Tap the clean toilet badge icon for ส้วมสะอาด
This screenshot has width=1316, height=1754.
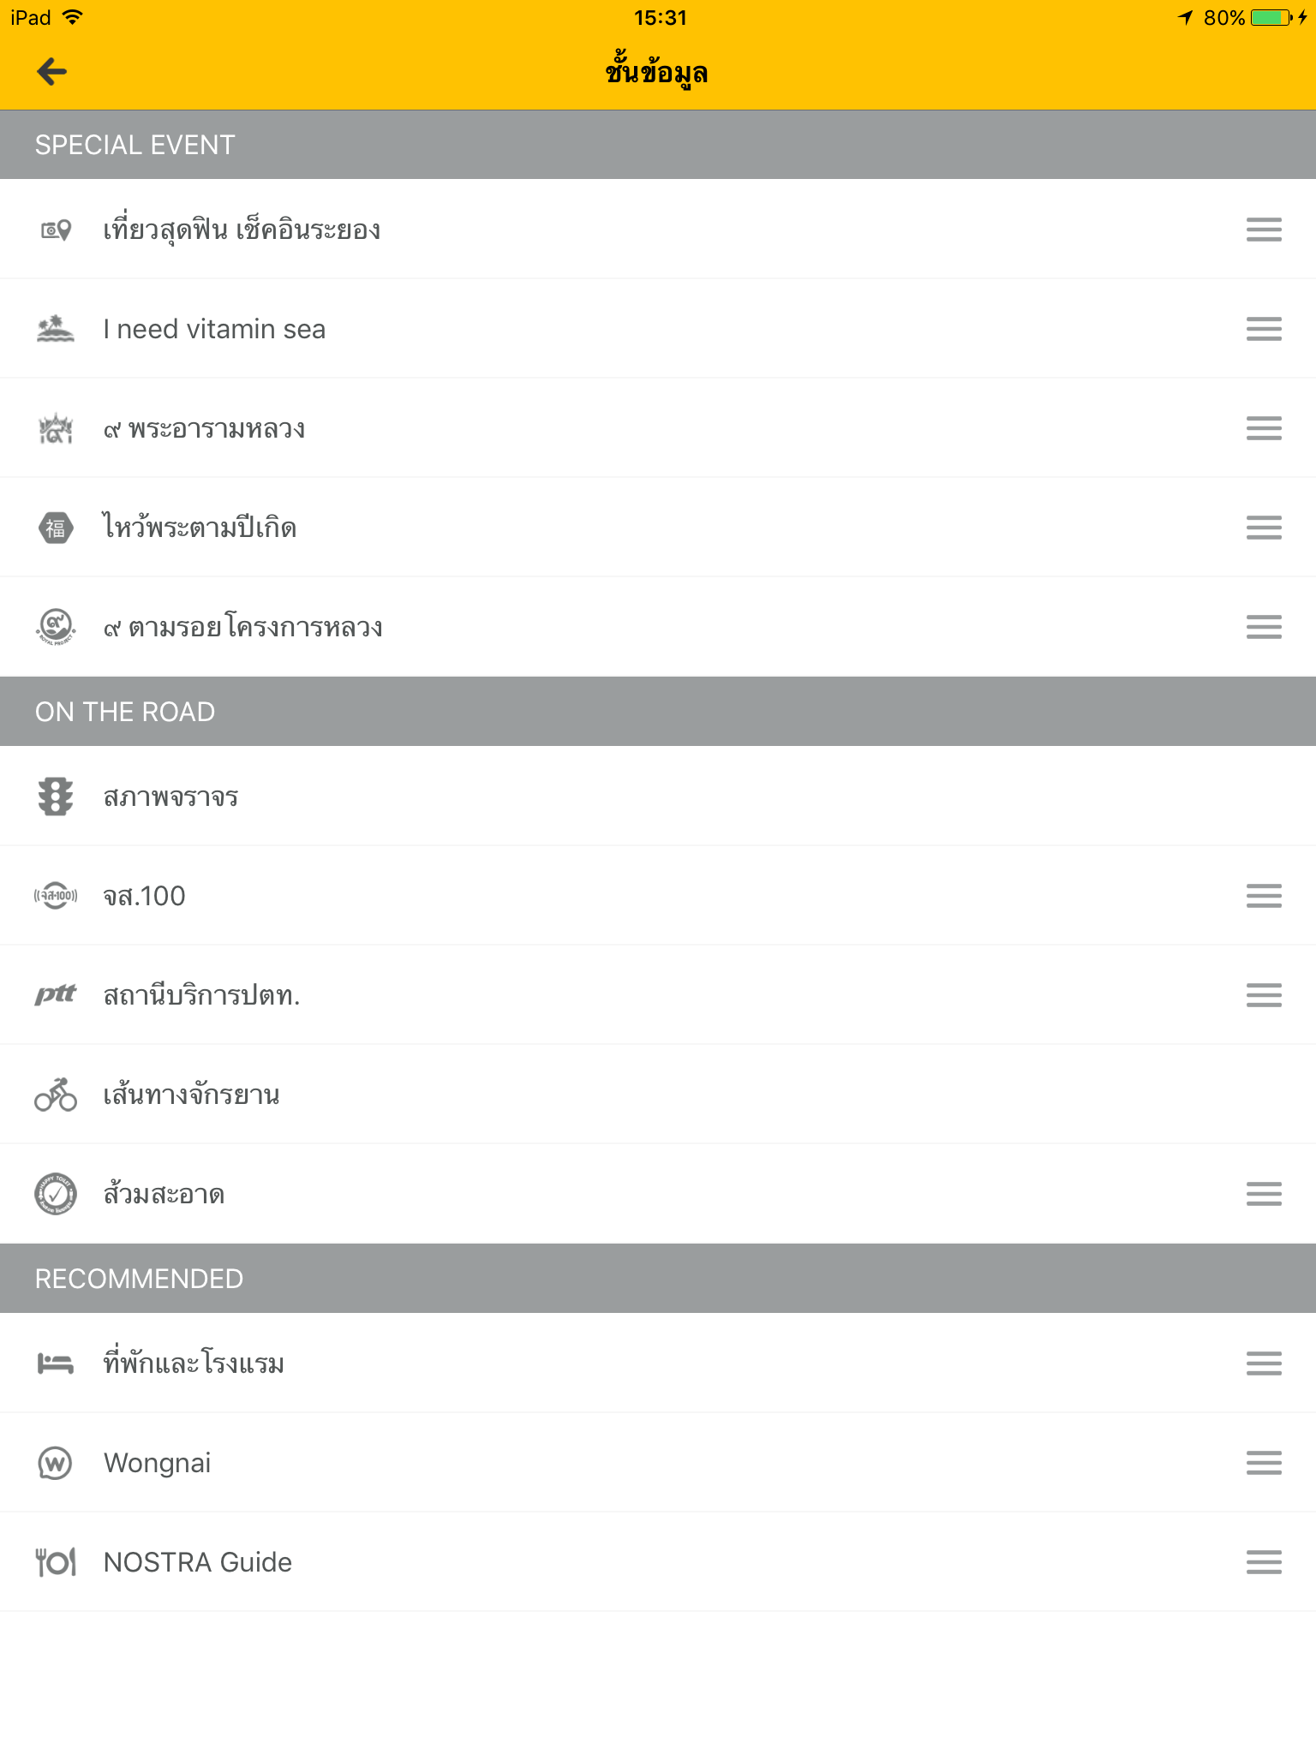pos(56,1194)
